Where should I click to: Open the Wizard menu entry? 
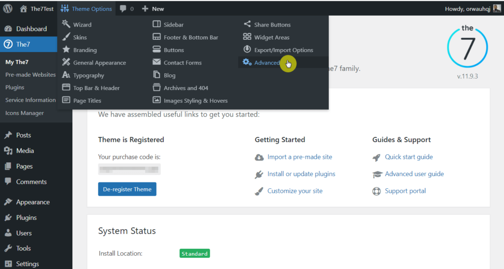coord(82,25)
